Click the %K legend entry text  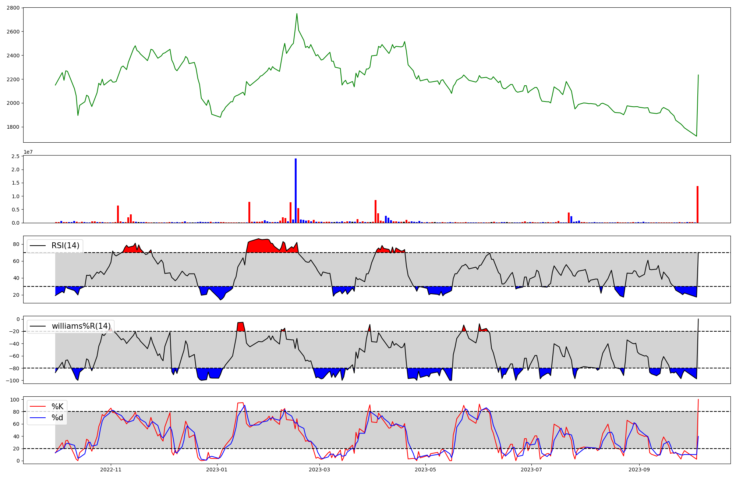(57, 407)
